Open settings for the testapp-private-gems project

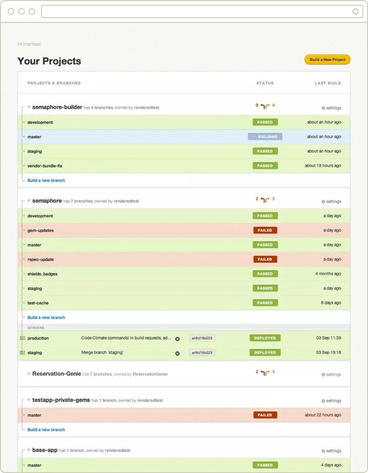tap(331, 401)
